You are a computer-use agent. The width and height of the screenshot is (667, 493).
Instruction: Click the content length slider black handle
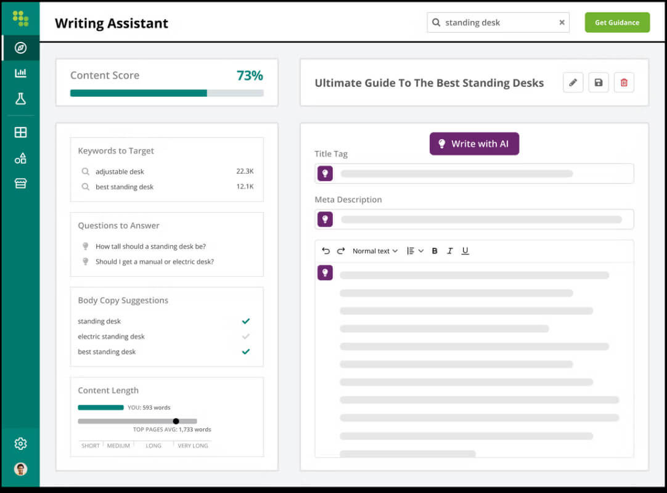(176, 421)
